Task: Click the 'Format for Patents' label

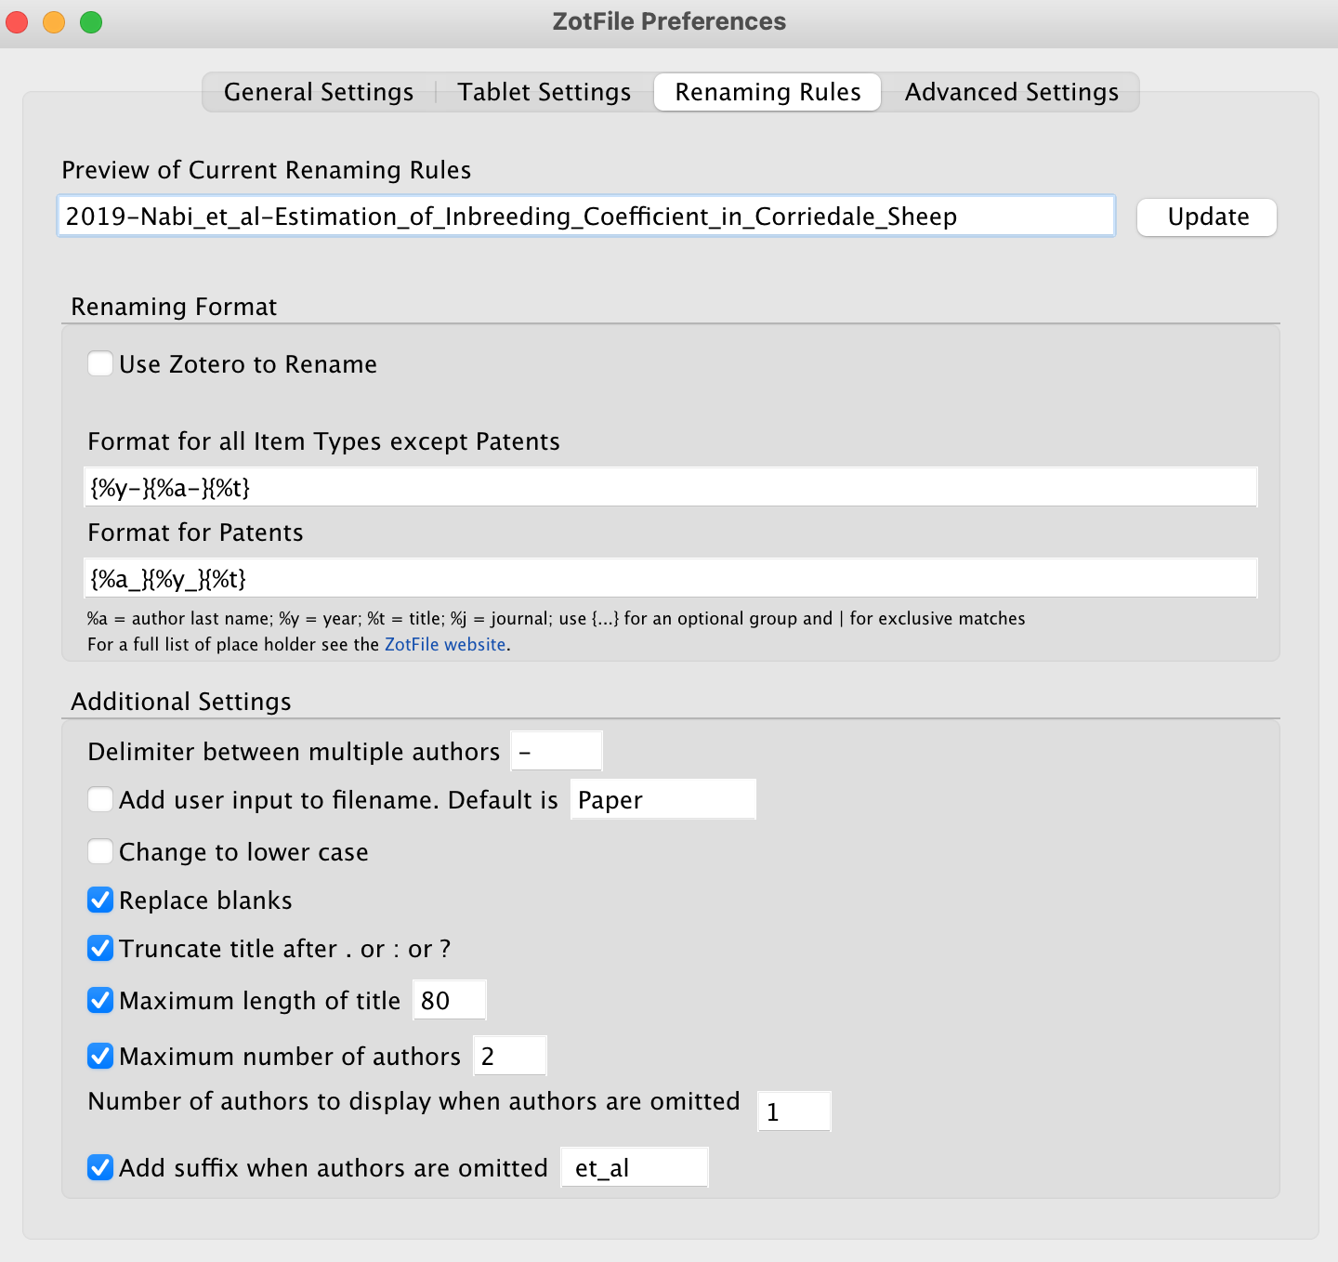Action: click(x=195, y=532)
